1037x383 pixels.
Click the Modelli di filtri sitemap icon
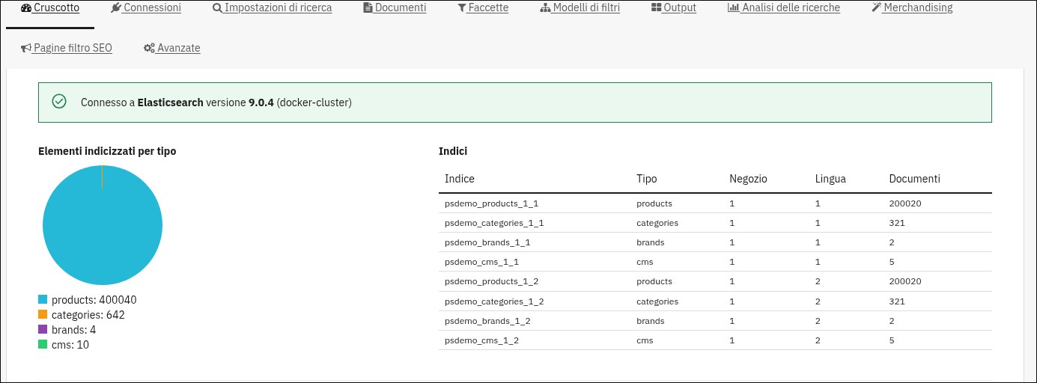tap(545, 8)
